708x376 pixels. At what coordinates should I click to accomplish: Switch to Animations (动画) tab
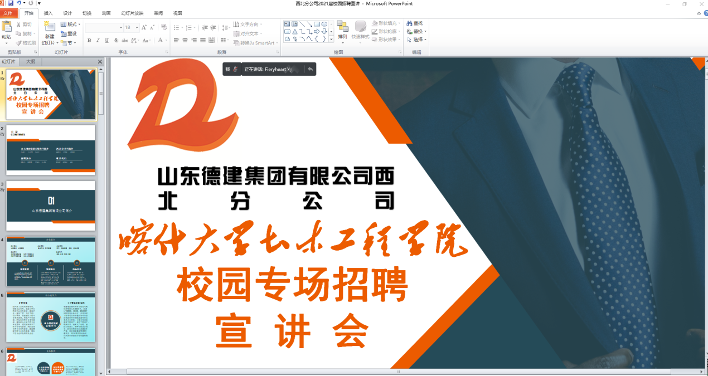(106, 13)
